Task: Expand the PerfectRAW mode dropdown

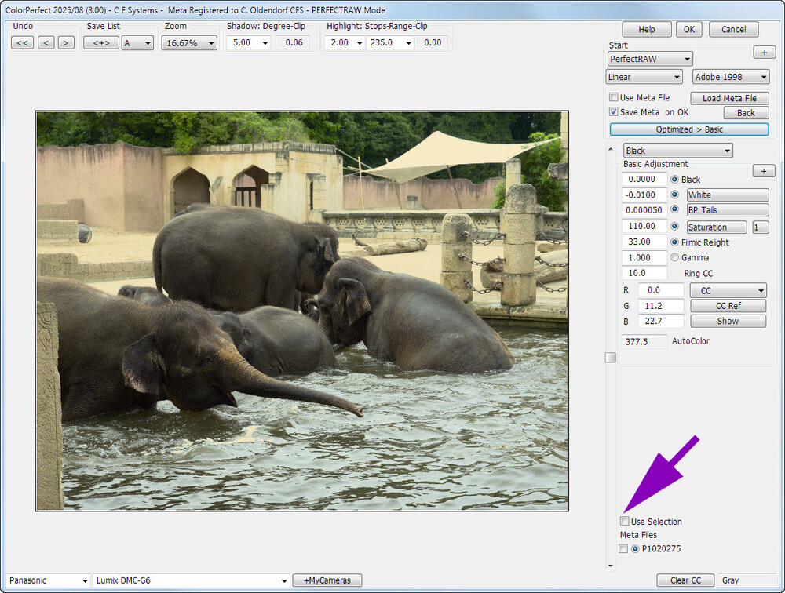Action: 650,59
